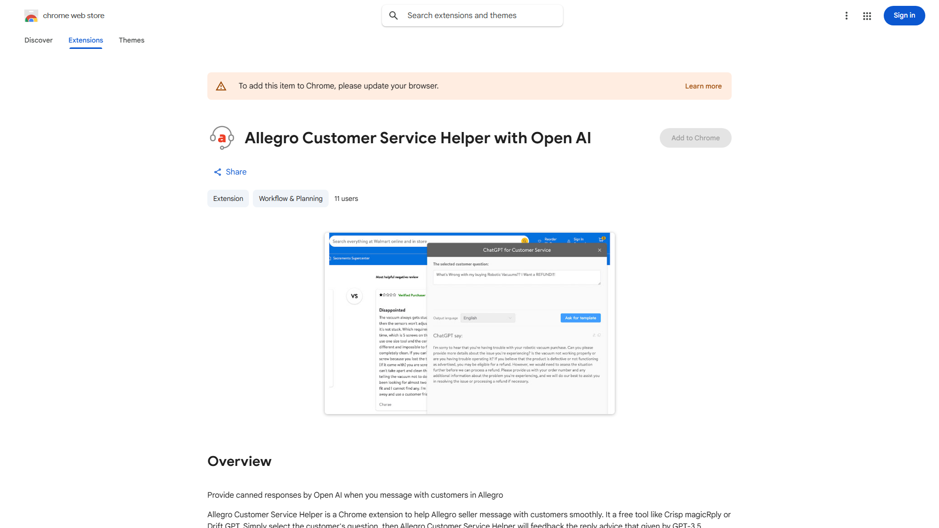Open the Google apps launcher grid
Screen dimensions: 939x528
867,15
